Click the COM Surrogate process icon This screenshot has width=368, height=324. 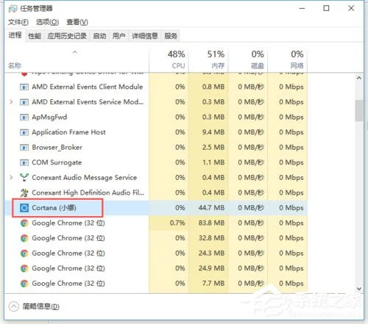(24, 162)
